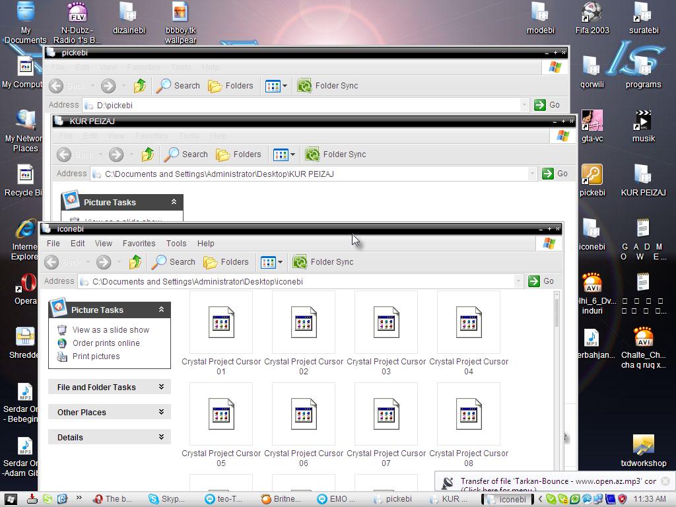The image size is (676, 507).
Task: Click taskbar clock showing 11:33 AM
Action: (650, 499)
